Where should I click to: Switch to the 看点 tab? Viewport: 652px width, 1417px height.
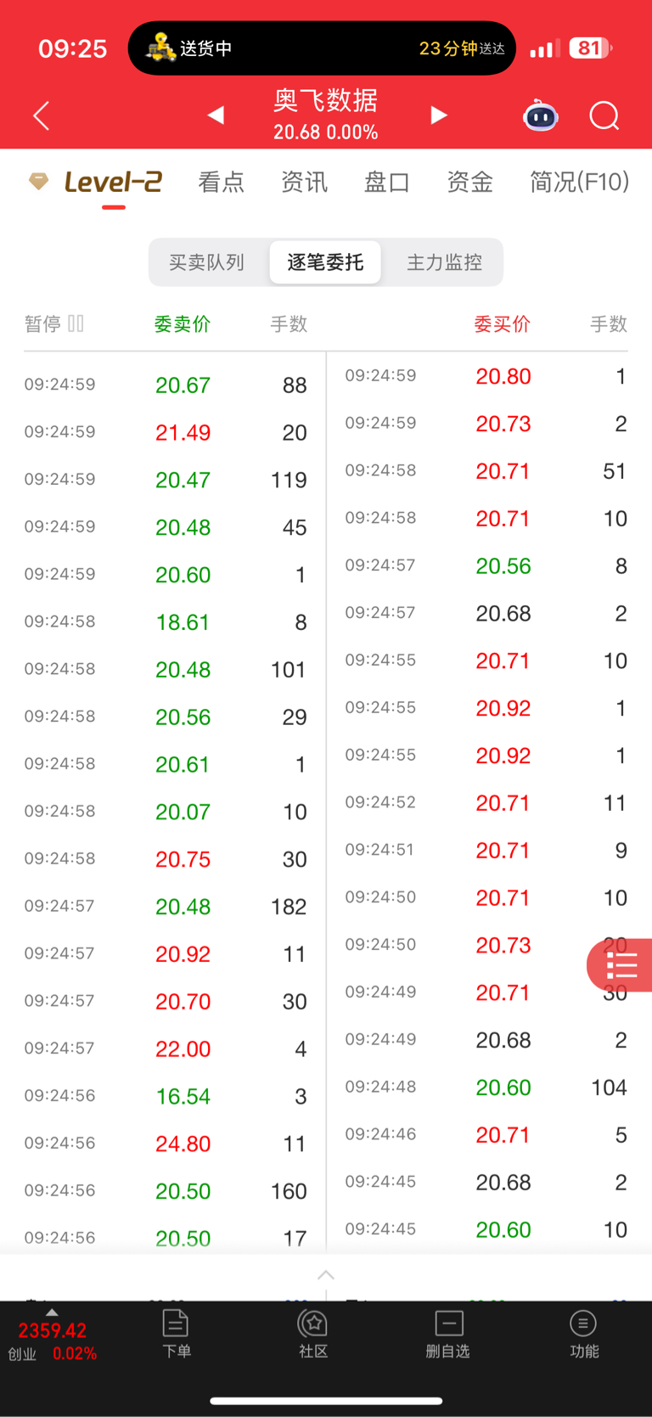point(221,182)
